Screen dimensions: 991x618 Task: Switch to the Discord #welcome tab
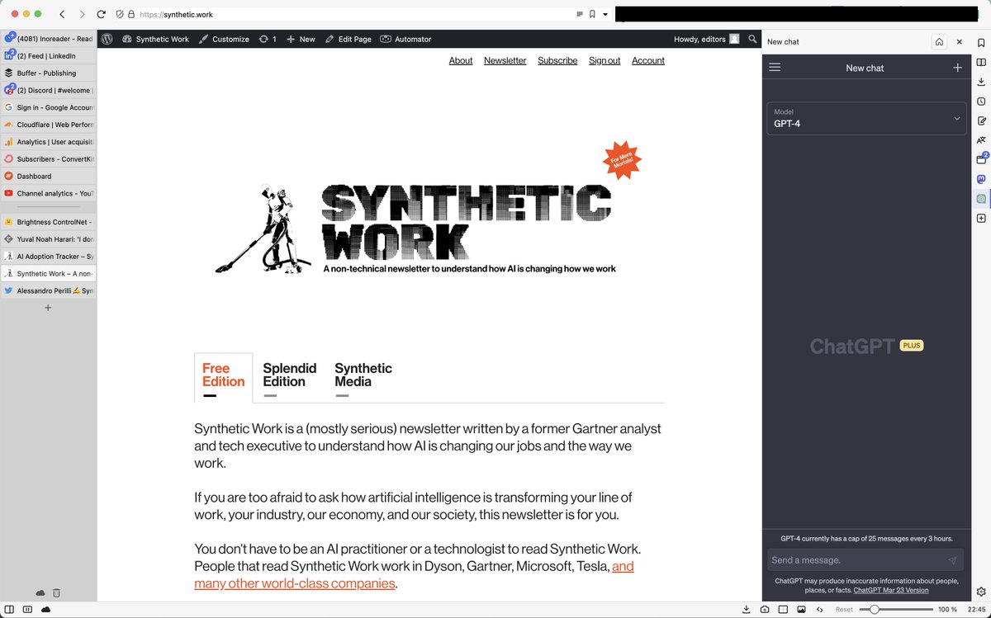click(49, 90)
